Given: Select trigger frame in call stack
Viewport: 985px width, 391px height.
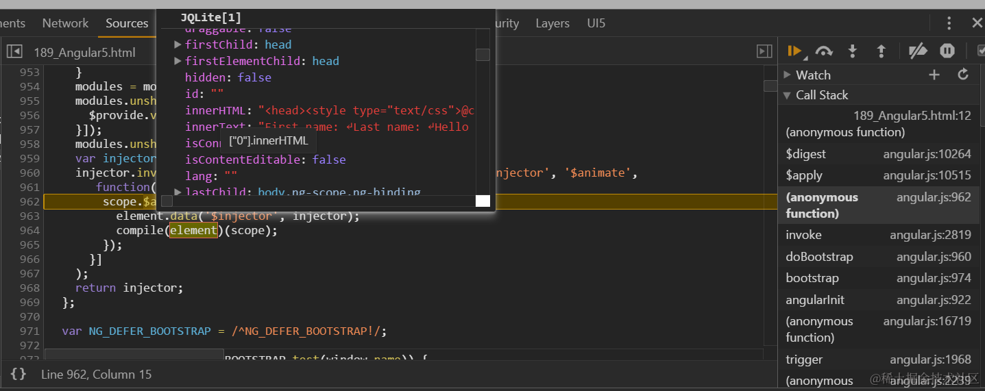Looking at the screenshot, I should point(879,360).
